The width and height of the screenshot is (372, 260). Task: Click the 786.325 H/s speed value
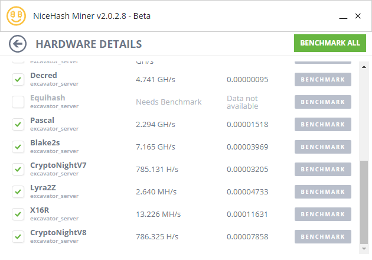coord(157,237)
